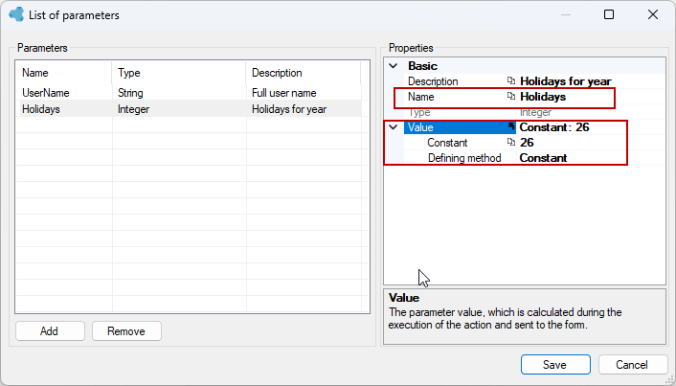Click the 'Constant: 26' value field
The height and width of the screenshot is (386, 676).
click(x=554, y=127)
